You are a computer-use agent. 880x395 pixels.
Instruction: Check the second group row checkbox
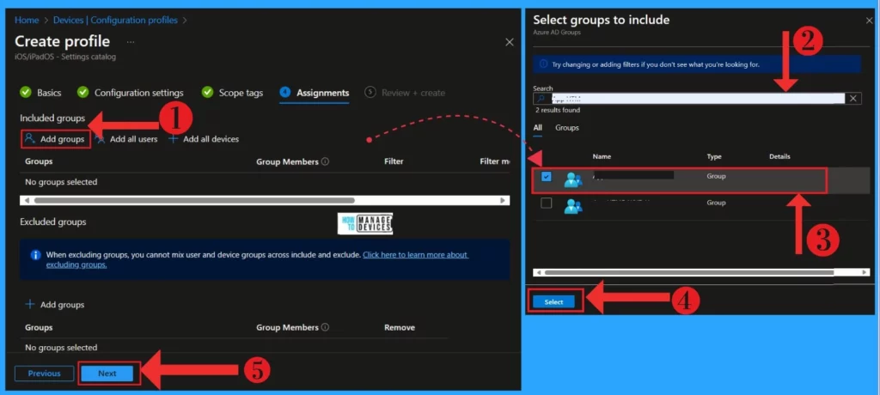546,204
